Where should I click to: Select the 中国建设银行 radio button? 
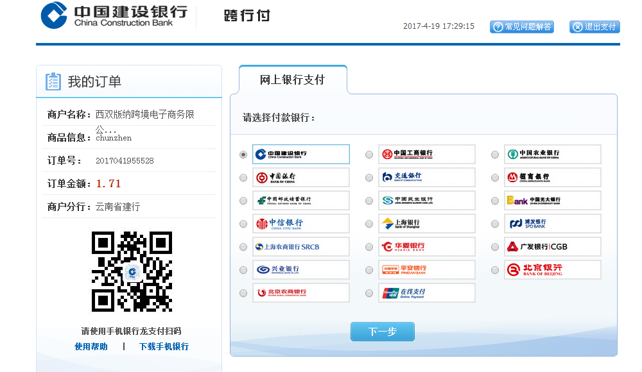coord(243,155)
